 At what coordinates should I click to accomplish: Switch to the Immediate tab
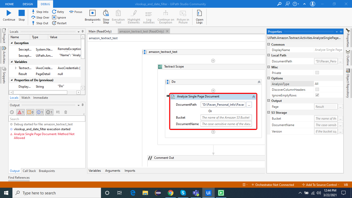pyautogui.click(x=40, y=98)
